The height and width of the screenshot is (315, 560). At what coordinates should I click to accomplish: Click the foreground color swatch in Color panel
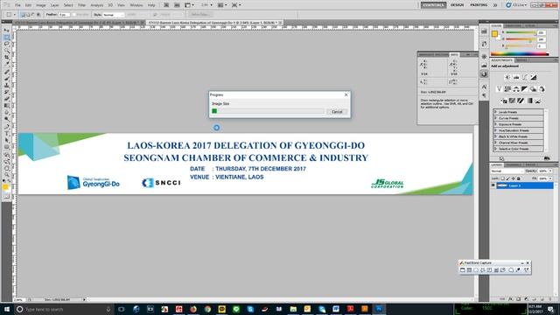[494, 33]
